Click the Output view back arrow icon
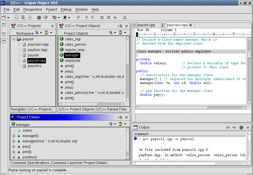 tap(228, 127)
